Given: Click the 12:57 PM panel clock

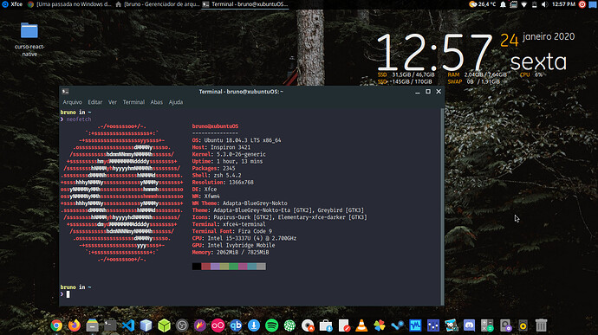Looking at the screenshot, I should pyautogui.click(x=563, y=4).
